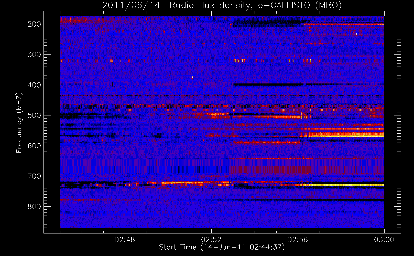414x256 pixels.
Task: Click the 500 frequency tick label
Action: (x=34, y=115)
